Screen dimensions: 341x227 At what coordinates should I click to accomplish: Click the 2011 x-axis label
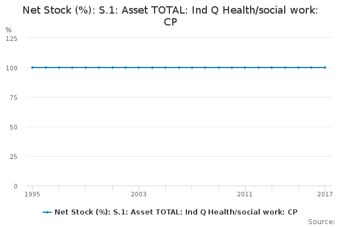[x=245, y=194]
